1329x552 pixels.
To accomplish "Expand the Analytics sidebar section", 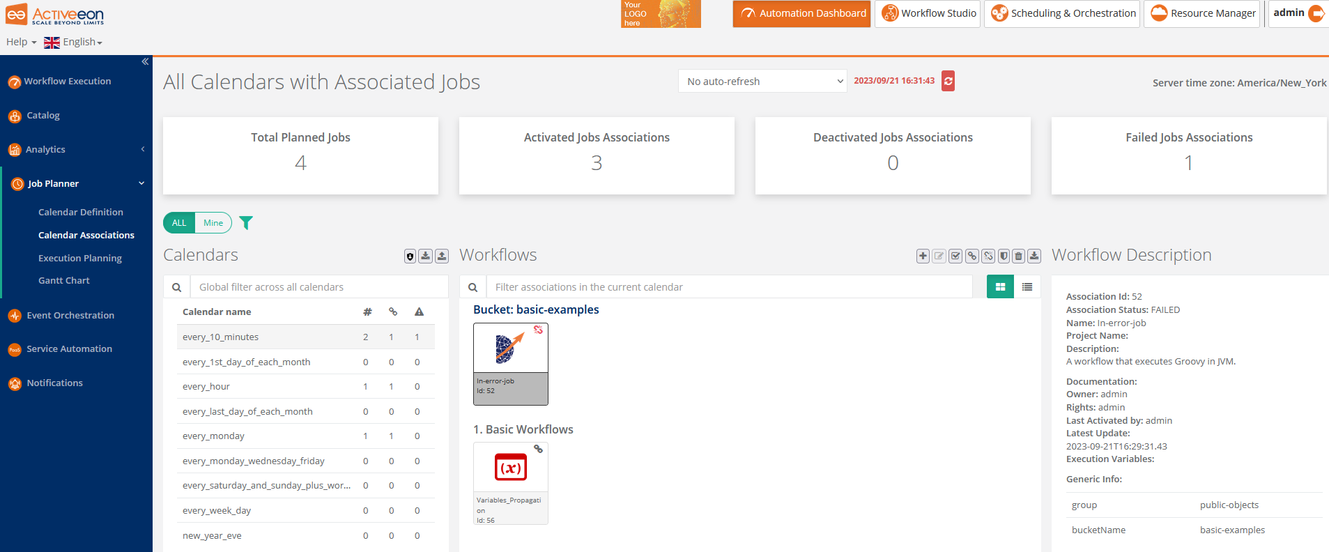I will coord(76,150).
